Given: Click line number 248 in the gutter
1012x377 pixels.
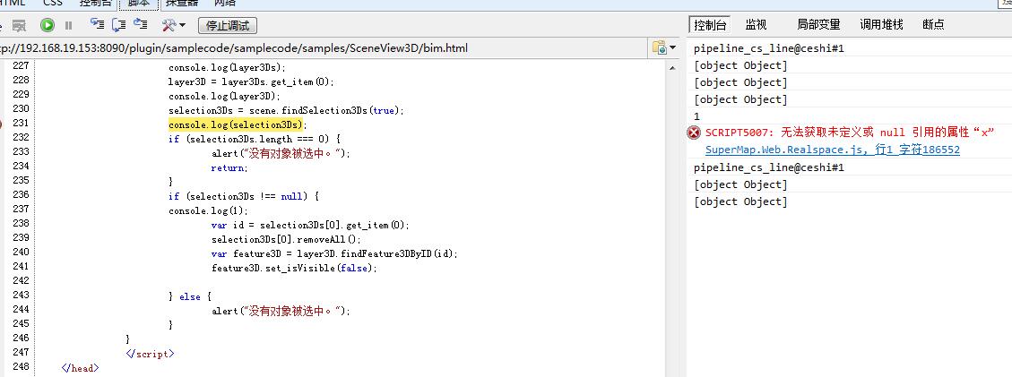Looking at the screenshot, I should 21,366.
